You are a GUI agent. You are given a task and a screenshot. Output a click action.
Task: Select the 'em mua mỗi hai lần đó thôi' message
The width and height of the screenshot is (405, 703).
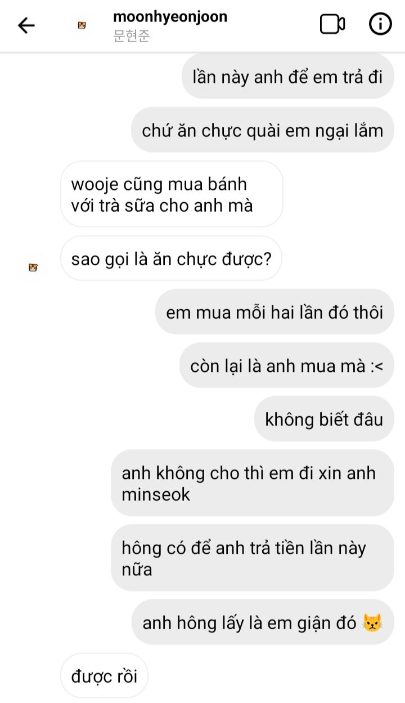point(274,312)
